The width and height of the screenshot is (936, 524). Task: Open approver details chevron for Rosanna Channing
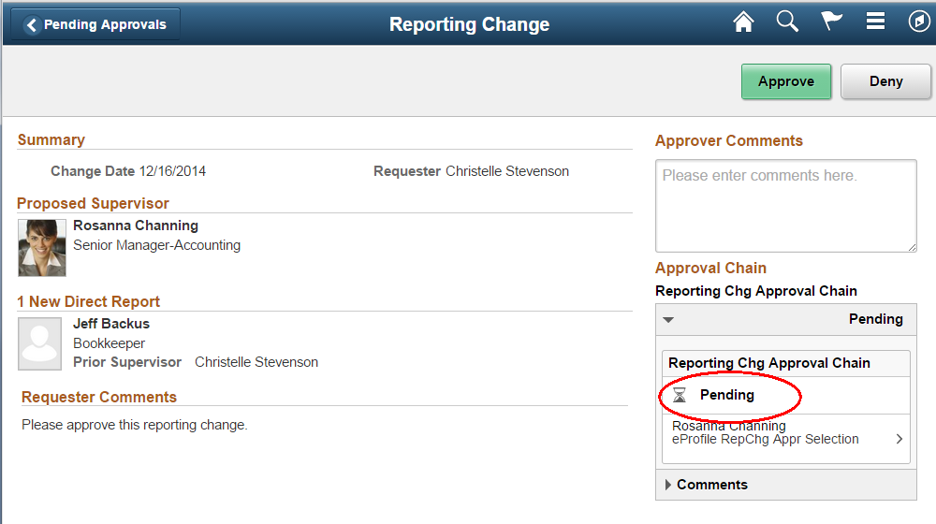pos(899,439)
